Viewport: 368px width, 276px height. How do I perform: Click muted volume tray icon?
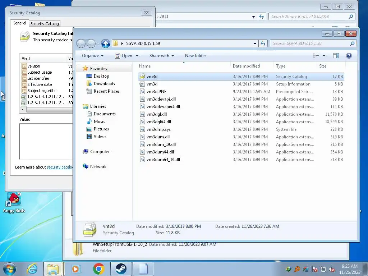coord(332,269)
